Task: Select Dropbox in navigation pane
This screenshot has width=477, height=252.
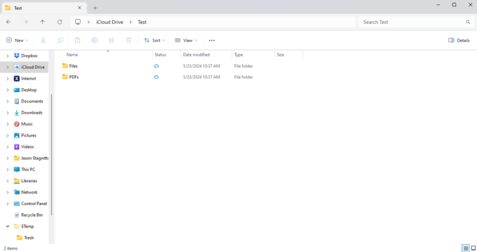Action: coord(26,56)
